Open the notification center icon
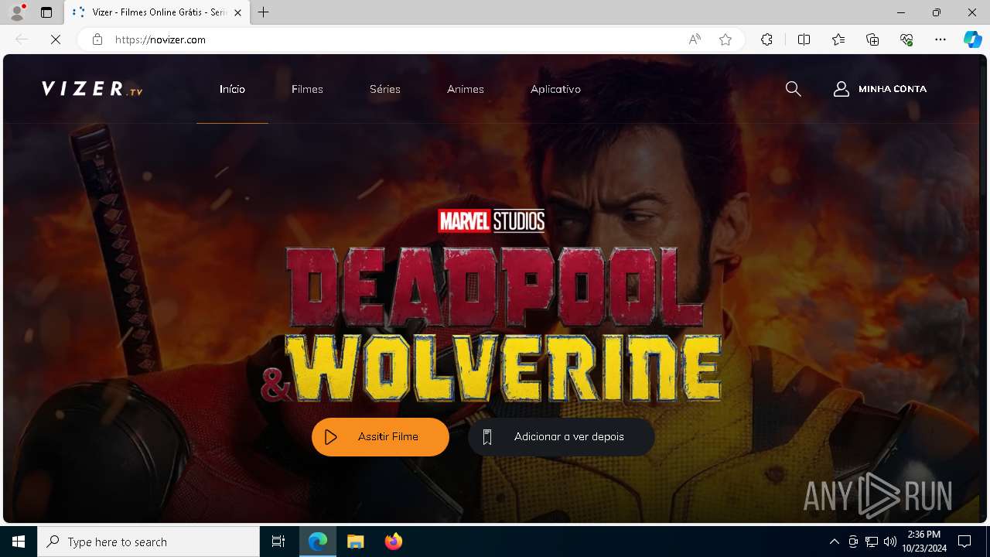The image size is (990, 557). pos(964,542)
